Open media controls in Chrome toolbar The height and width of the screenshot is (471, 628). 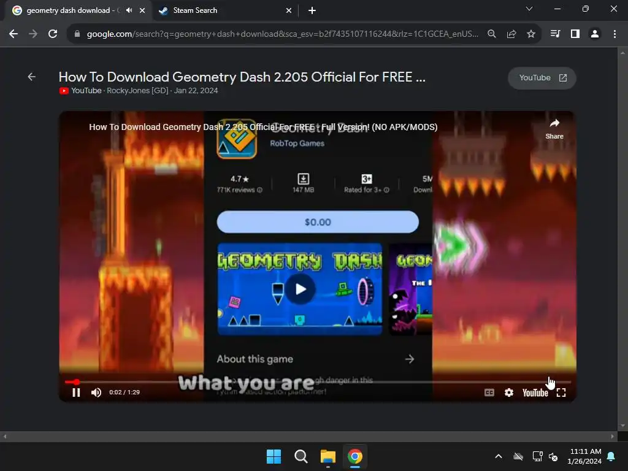[x=555, y=34]
